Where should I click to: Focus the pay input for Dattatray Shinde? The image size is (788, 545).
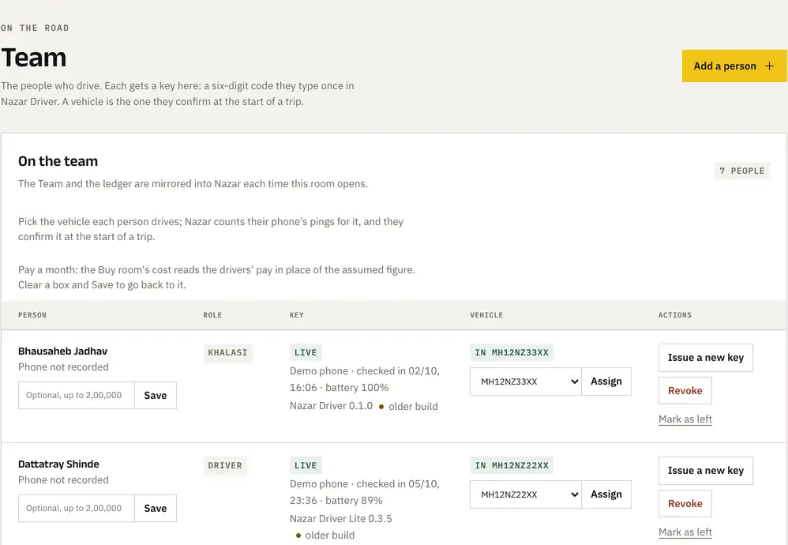coord(77,509)
